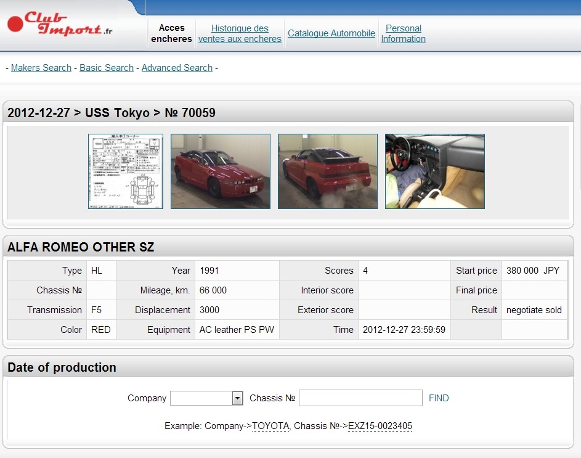Focus the Chassis № input field
The image size is (581, 458).
tap(360, 398)
